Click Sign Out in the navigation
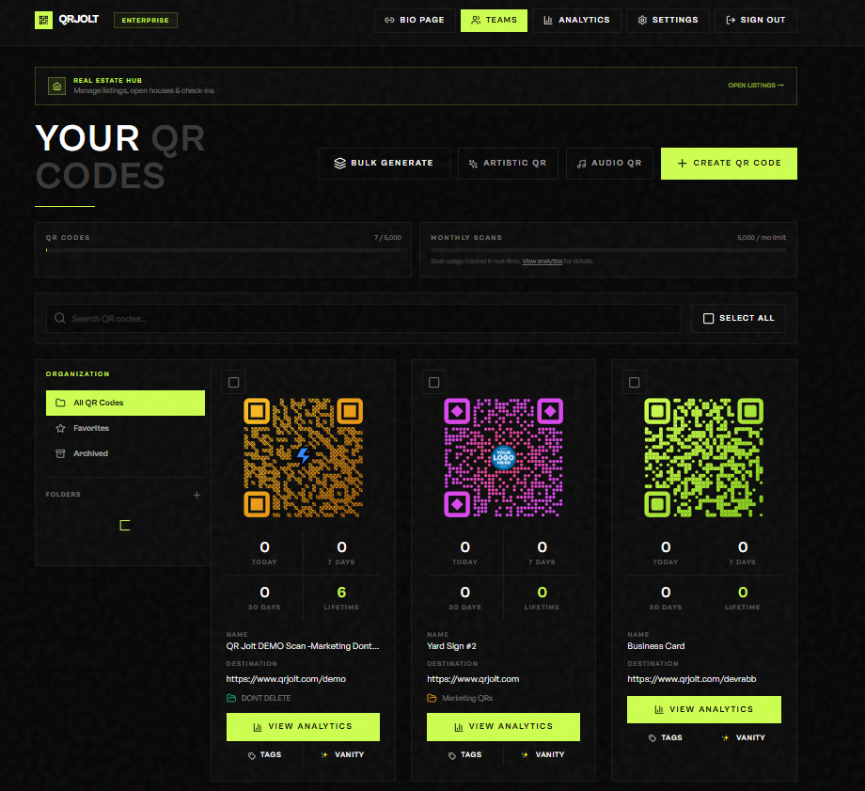This screenshot has width=865, height=791. [756, 21]
